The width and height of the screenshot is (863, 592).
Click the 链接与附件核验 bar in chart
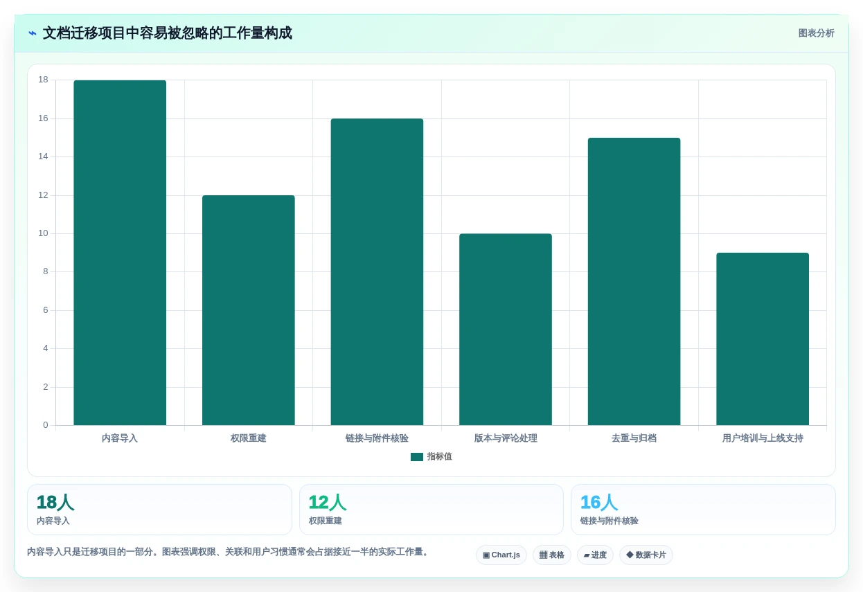point(377,272)
